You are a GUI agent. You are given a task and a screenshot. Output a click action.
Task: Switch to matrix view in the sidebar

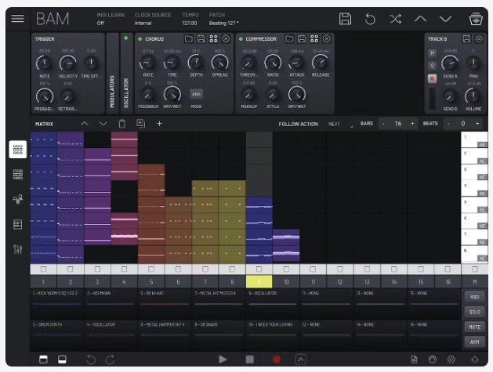coord(18,150)
